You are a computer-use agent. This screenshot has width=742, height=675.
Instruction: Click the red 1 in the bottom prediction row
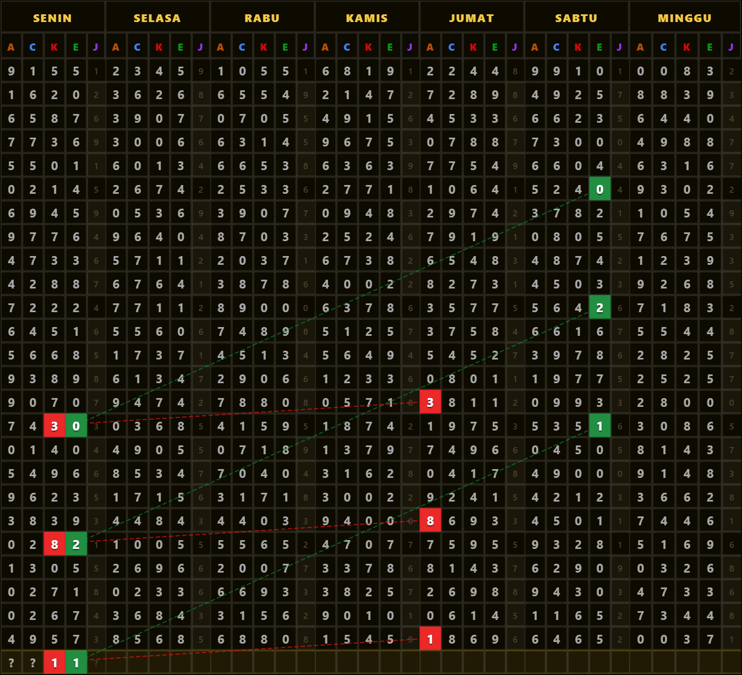[x=54, y=662]
